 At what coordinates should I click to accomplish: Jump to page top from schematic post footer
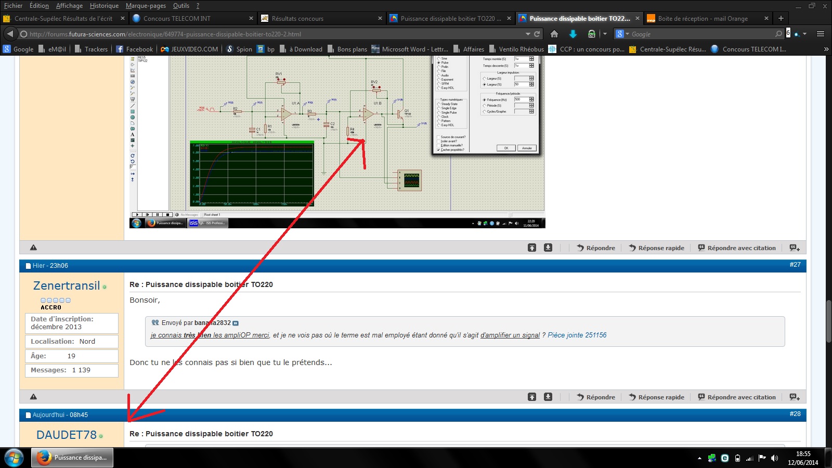(x=532, y=248)
